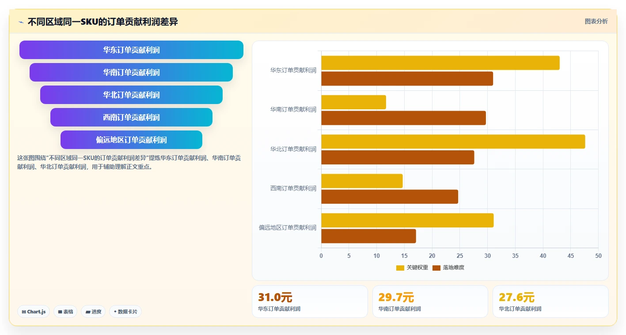Click the yellow 关键权重 legend swatch
Viewport: 626px width, 335px height.
pos(400,268)
